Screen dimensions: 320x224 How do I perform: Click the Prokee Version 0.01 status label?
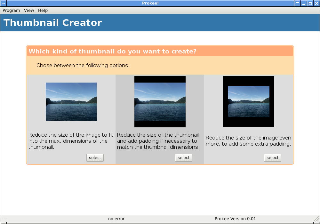235,219
